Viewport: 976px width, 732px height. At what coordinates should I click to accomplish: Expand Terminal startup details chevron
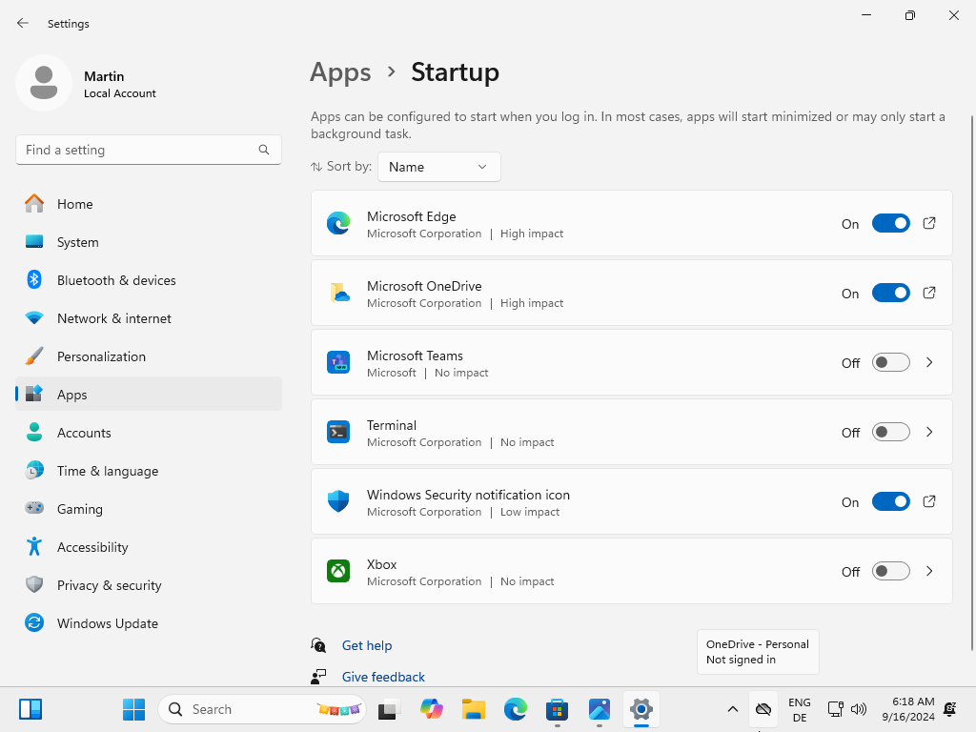point(929,432)
